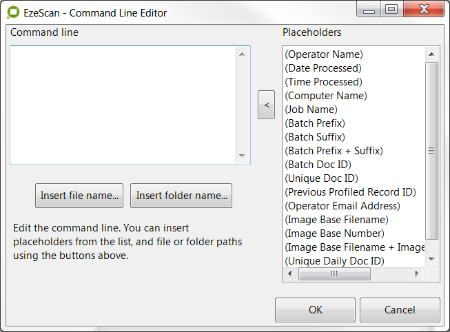This screenshot has width=450, height=332.
Task: Dismiss dialog with the Cancel button
Action: tap(399, 310)
